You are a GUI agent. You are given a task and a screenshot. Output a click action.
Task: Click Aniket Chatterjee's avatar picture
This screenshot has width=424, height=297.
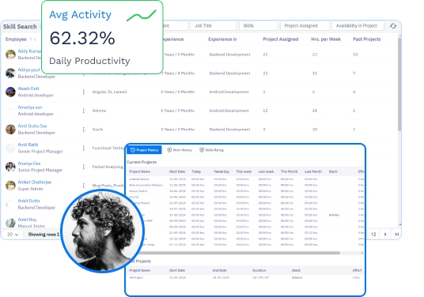point(10,186)
